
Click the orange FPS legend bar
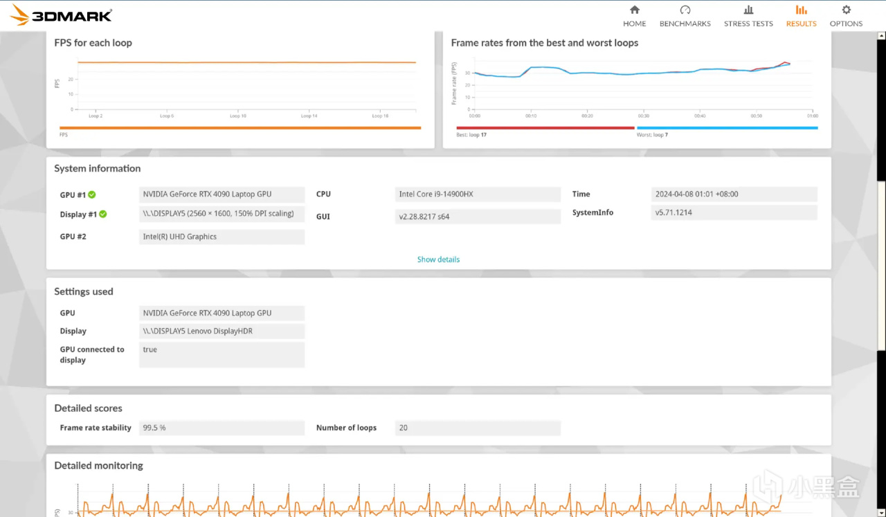point(240,128)
